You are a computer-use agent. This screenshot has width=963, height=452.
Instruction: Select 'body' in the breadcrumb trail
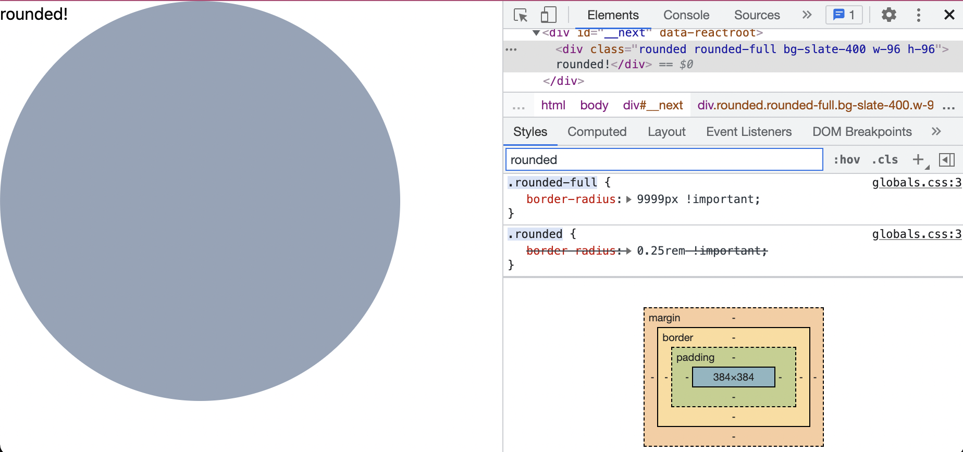click(594, 105)
